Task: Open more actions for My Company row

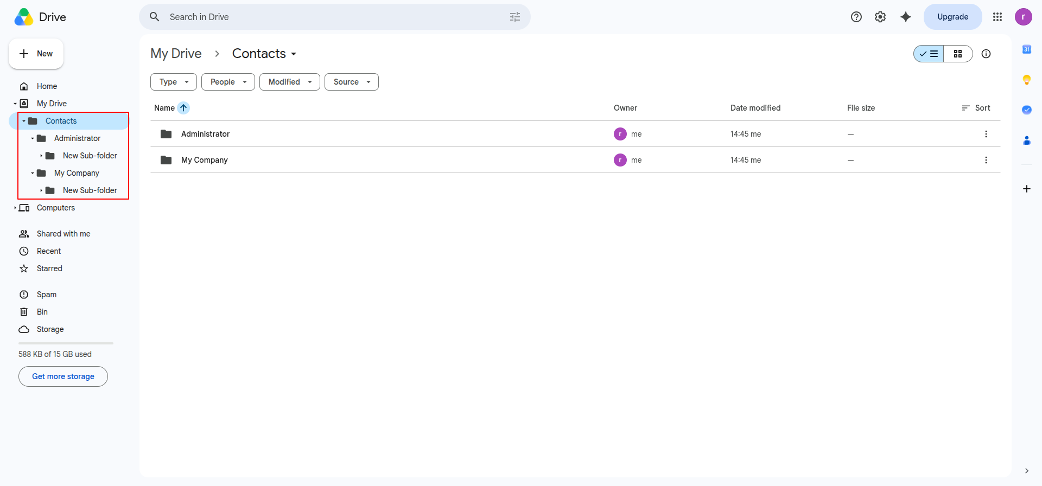Action: tap(986, 160)
